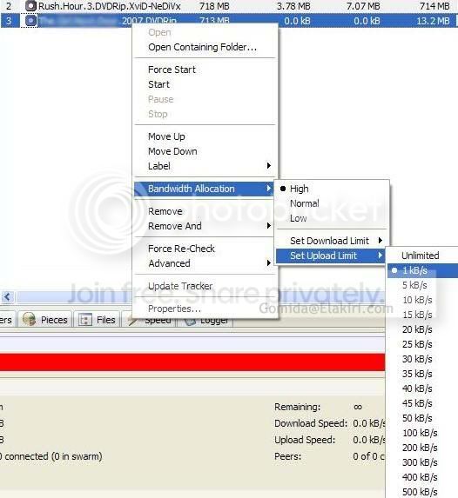The height and width of the screenshot is (498, 458).
Task: Click the Remaining label in details pane
Action: point(298,407)
